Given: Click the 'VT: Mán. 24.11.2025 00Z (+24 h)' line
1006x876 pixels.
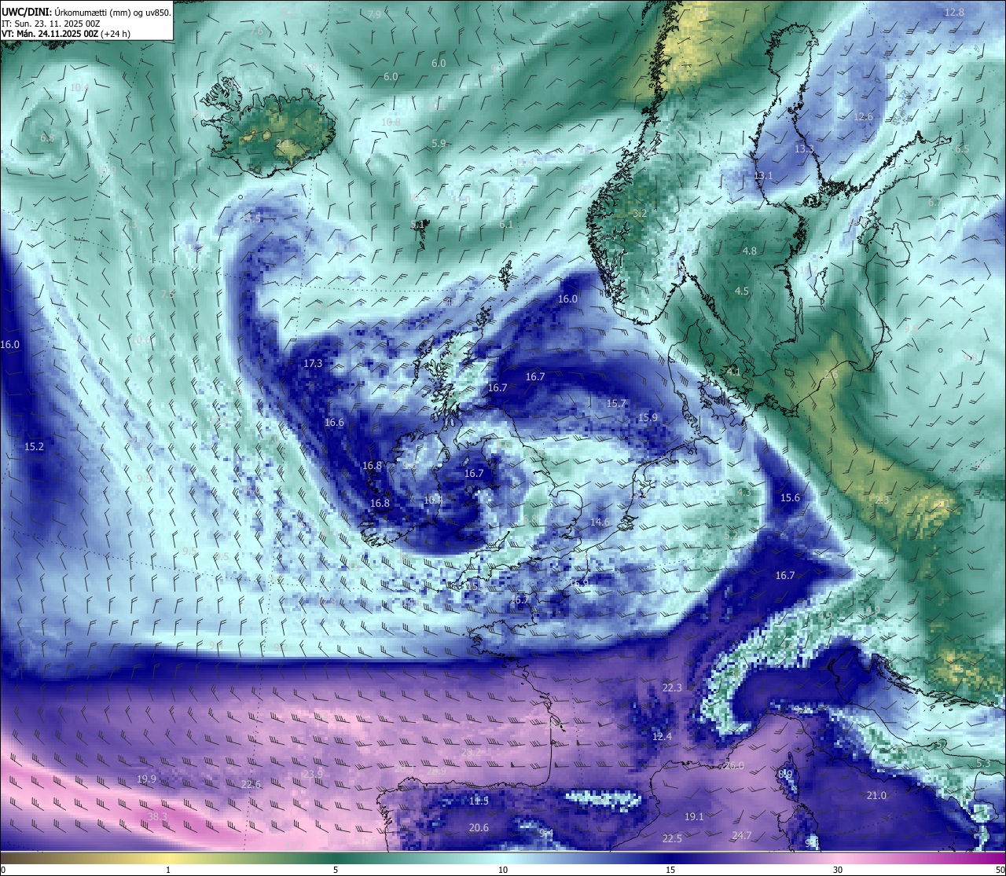Looking at the screenshot, I should [66, 34].
